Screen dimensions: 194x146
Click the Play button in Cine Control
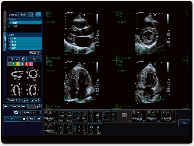coord(12,119)
